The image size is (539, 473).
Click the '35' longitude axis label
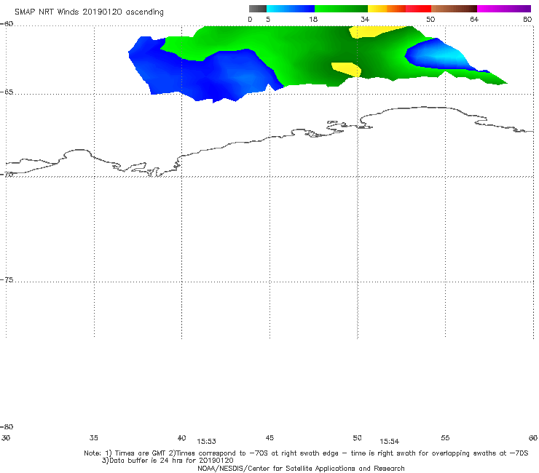tap(94, 437)
